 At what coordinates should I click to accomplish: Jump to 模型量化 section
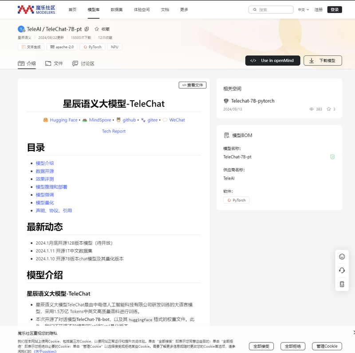click(45, 203)
